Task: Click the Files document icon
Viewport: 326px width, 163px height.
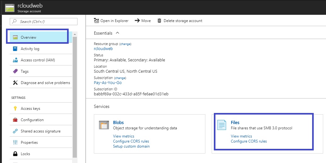Action: pyautogui.click(x=221, y=125)
